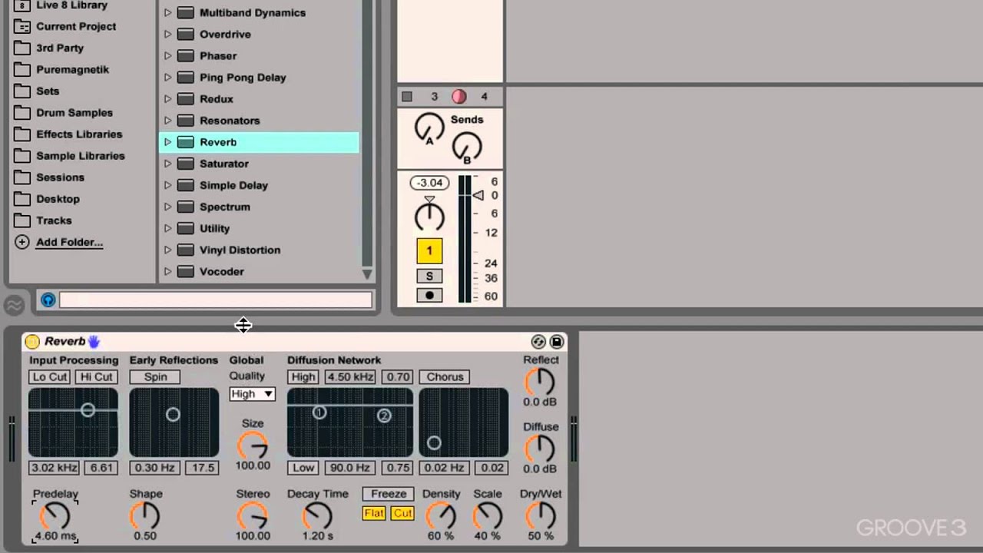Click the Dry/Wet knob
Viewport: 983px width, 553px height.
[541, 515]
